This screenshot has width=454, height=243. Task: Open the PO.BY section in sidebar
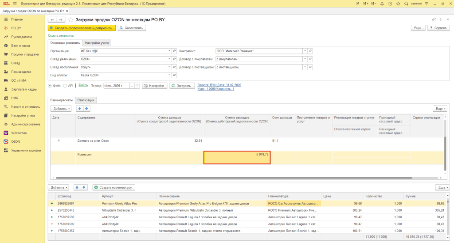click(x=16, y=28)
